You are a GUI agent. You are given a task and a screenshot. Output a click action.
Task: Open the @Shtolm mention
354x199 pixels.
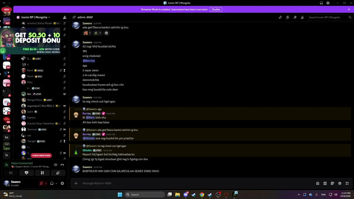tap(89, 138)
